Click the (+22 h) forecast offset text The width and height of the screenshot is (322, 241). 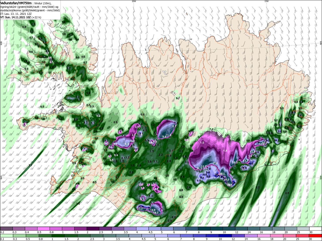[36, 17]
